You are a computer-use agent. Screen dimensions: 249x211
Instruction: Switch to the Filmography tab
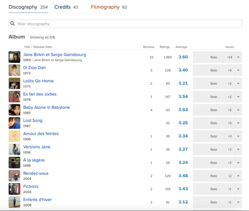(109, 7)
